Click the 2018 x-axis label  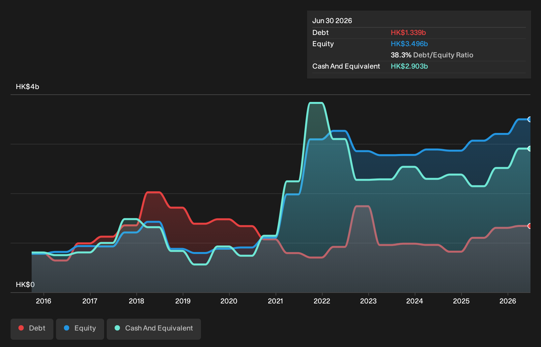coord(136,301)
